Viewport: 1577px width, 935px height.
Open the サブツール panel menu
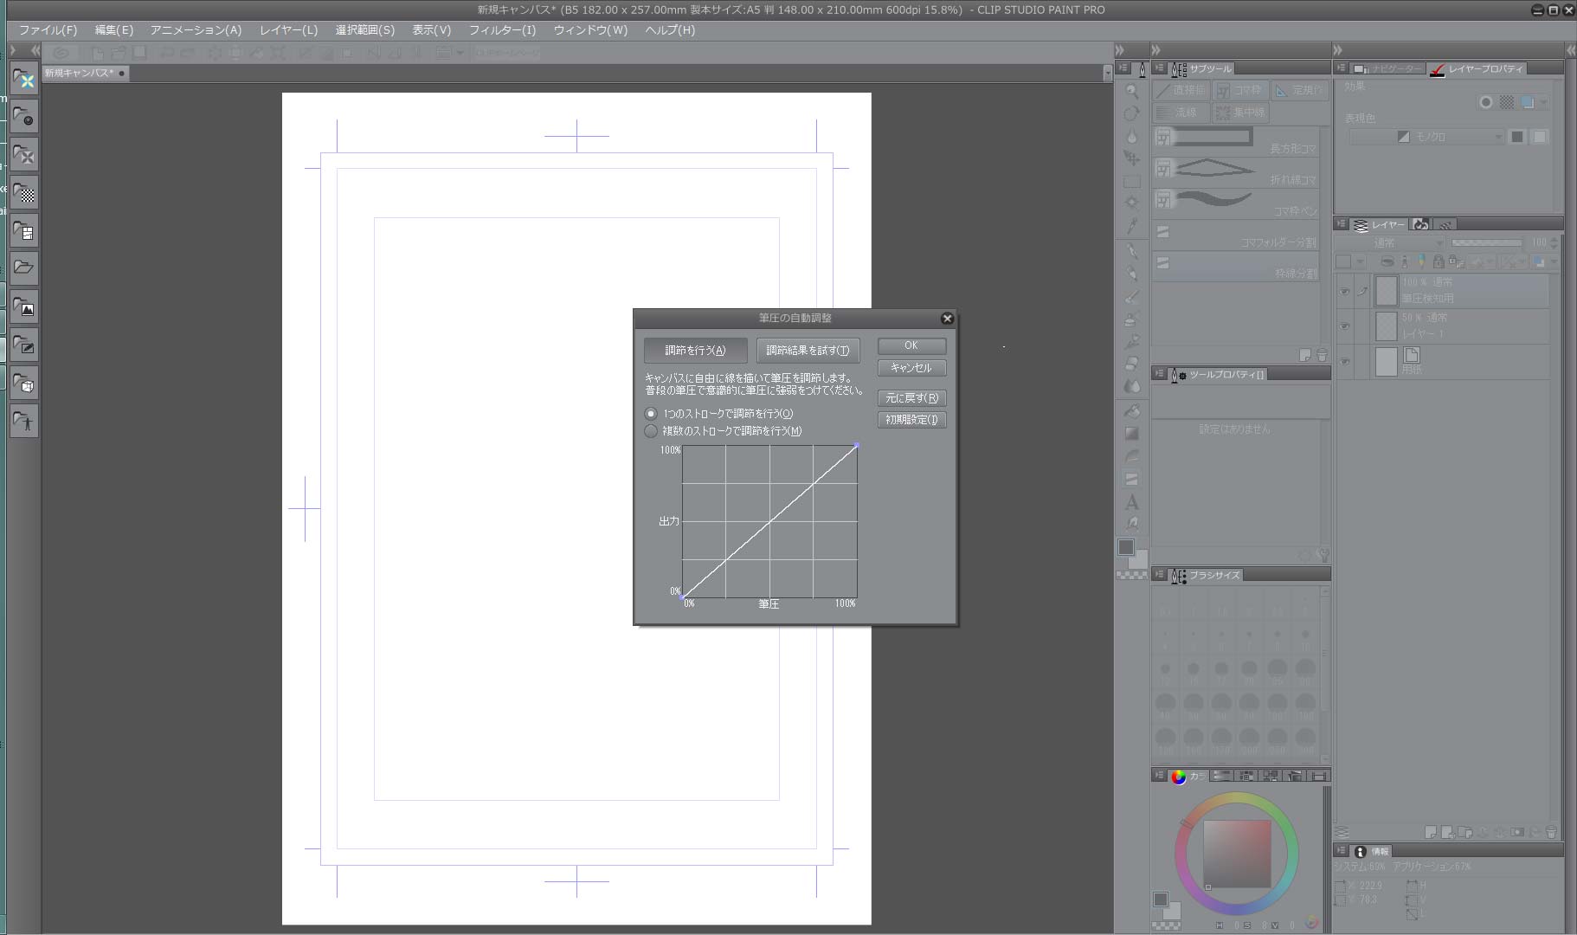(x=1160, y=68)
